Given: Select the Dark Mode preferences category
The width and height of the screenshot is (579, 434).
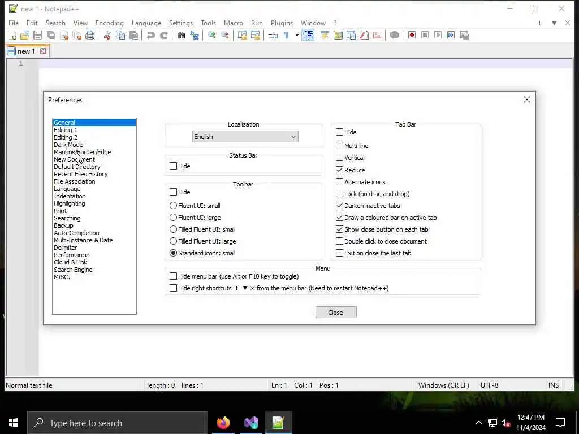Looking at the screenshot, I should pos(68,145).
